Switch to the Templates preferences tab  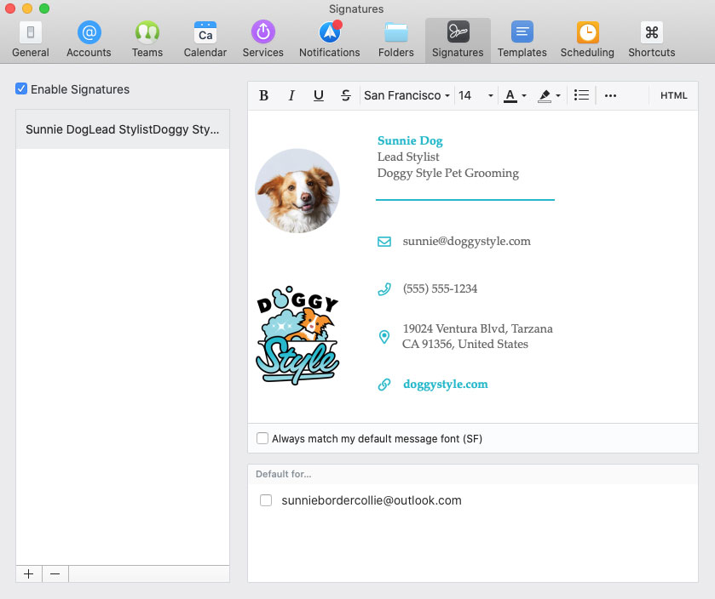[x=522, y=40]
